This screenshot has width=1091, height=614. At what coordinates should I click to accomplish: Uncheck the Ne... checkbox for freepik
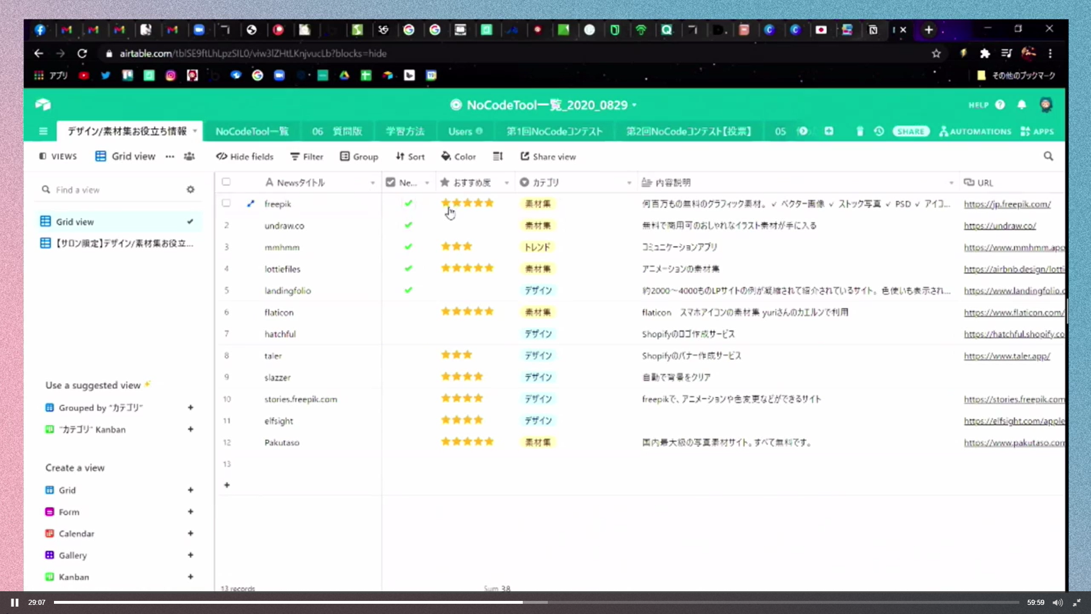pyautogui.click(x=408, y=203)
